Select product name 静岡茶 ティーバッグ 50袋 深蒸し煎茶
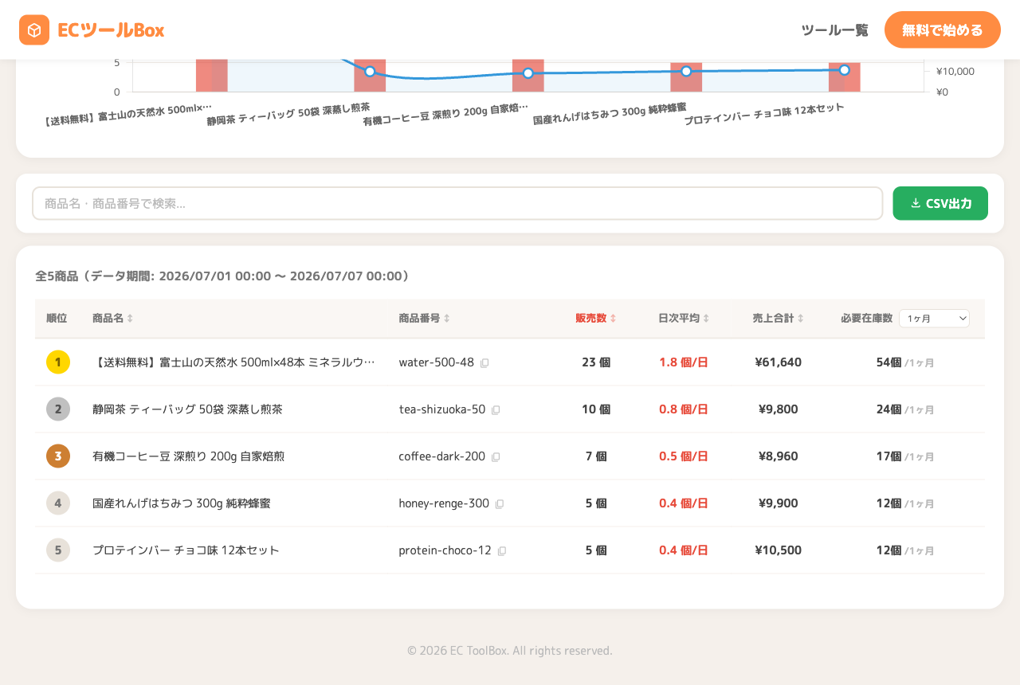 point(187,409)
